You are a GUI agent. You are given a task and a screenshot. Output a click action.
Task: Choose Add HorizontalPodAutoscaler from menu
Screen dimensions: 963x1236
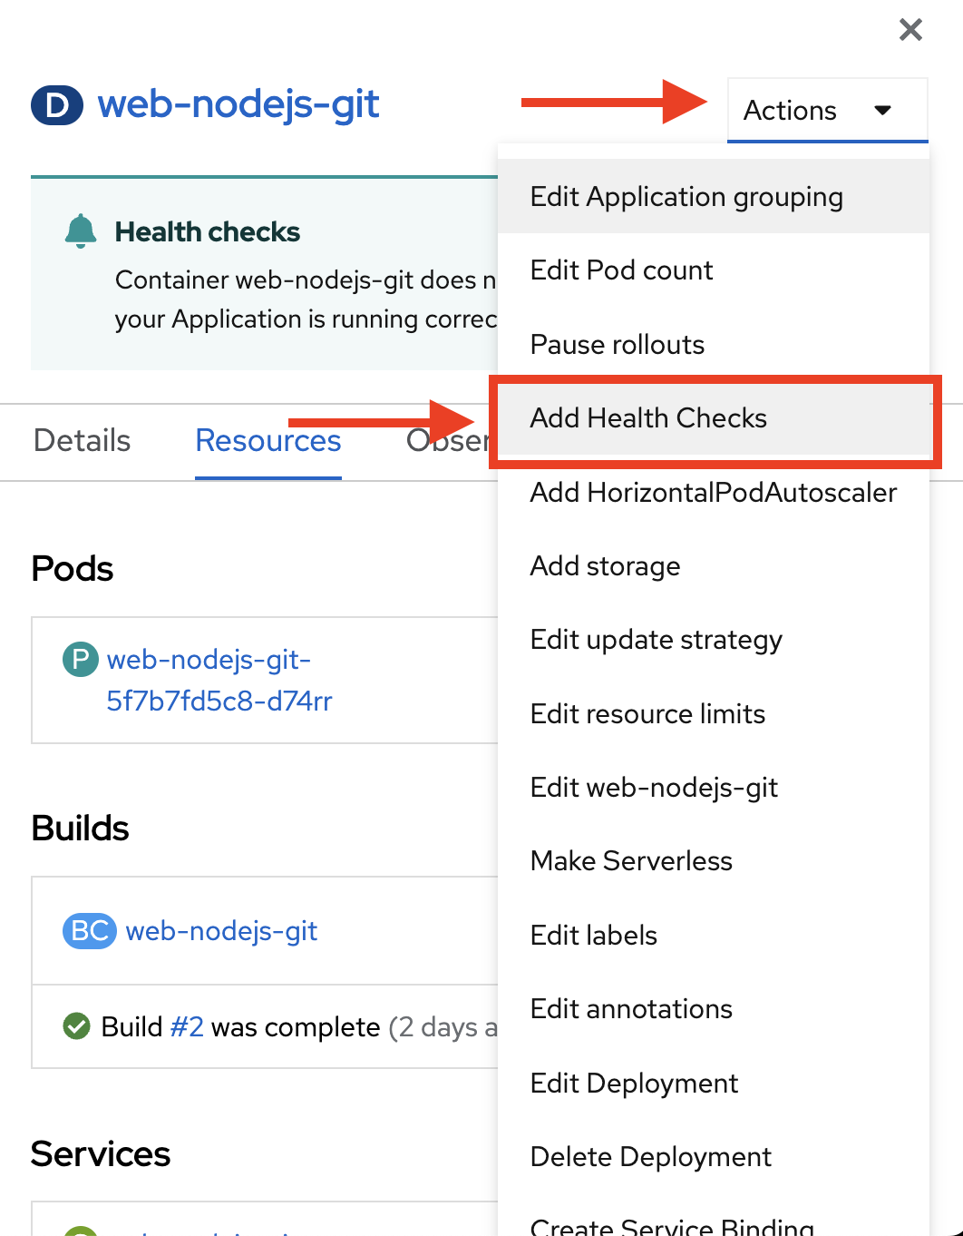[713, 493]
